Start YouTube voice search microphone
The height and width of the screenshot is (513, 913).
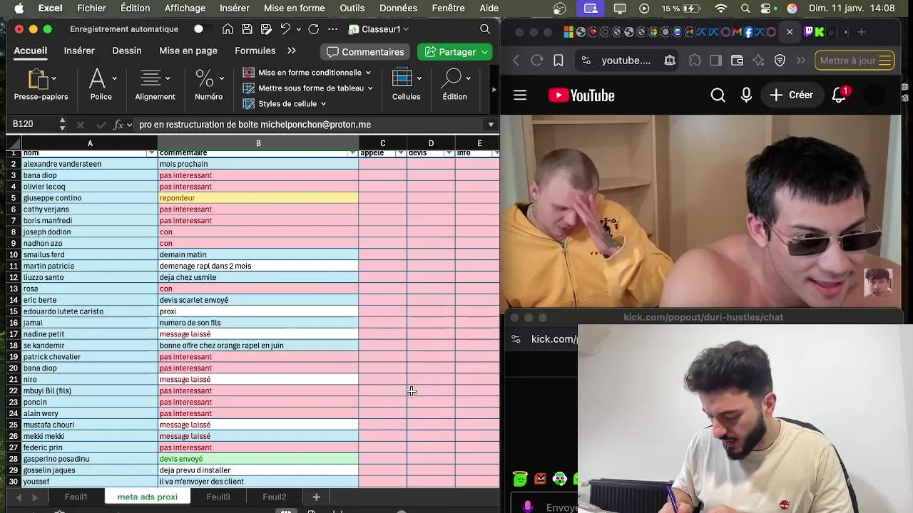pyautogui.click(x=746, y=95)
